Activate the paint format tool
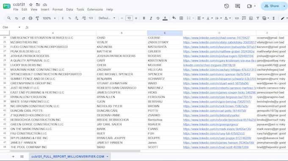The height and width of the screenshot is (161, 288). point(37,18)
